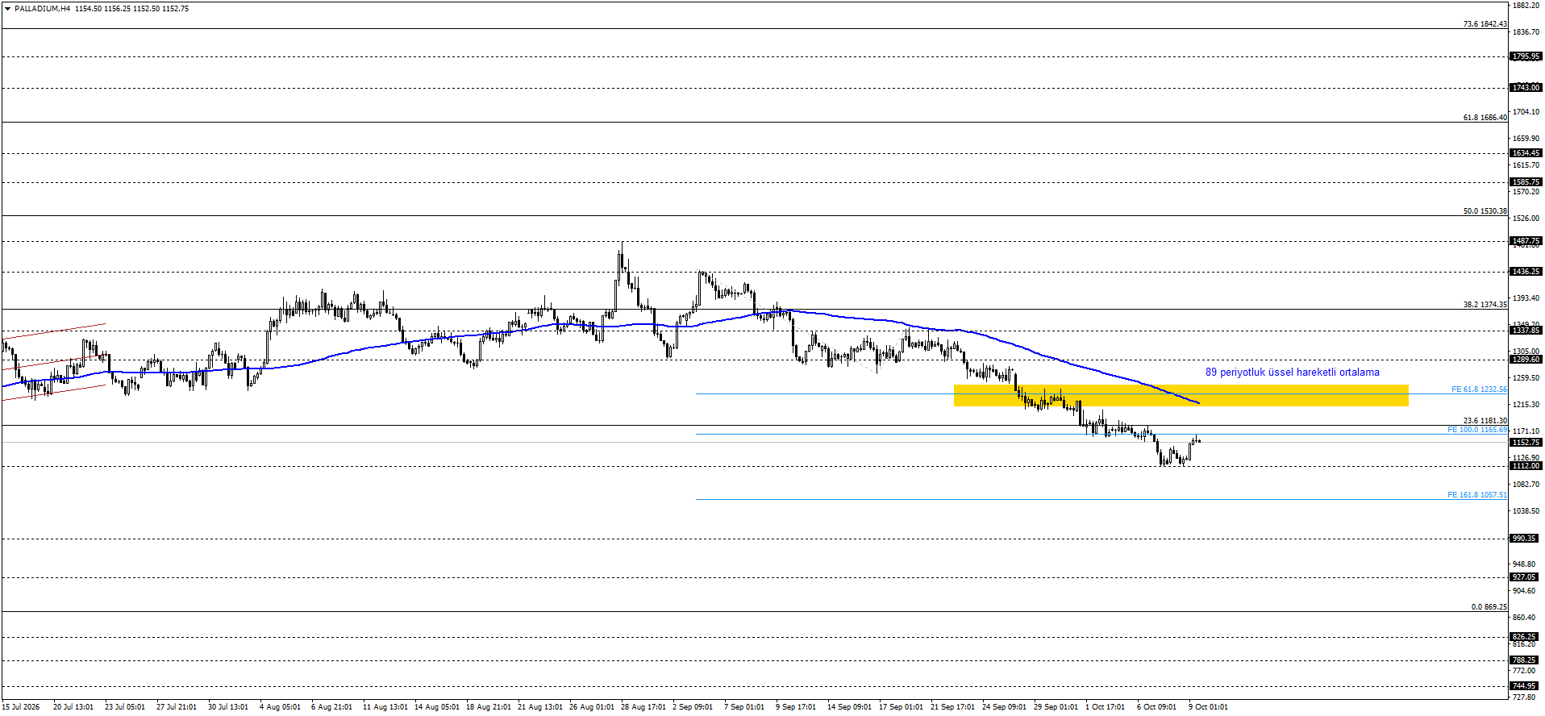Select the '14 Sep 09:01' time label

pos(849,707)
